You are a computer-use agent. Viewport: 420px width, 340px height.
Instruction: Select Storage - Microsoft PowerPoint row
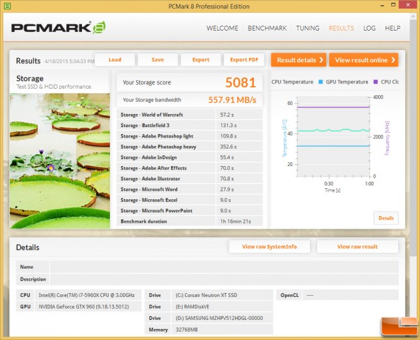pos(189,210)
